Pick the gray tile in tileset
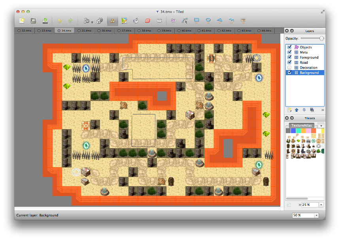The width and height of the screenshot is (340, 240). tap(288, 131)
